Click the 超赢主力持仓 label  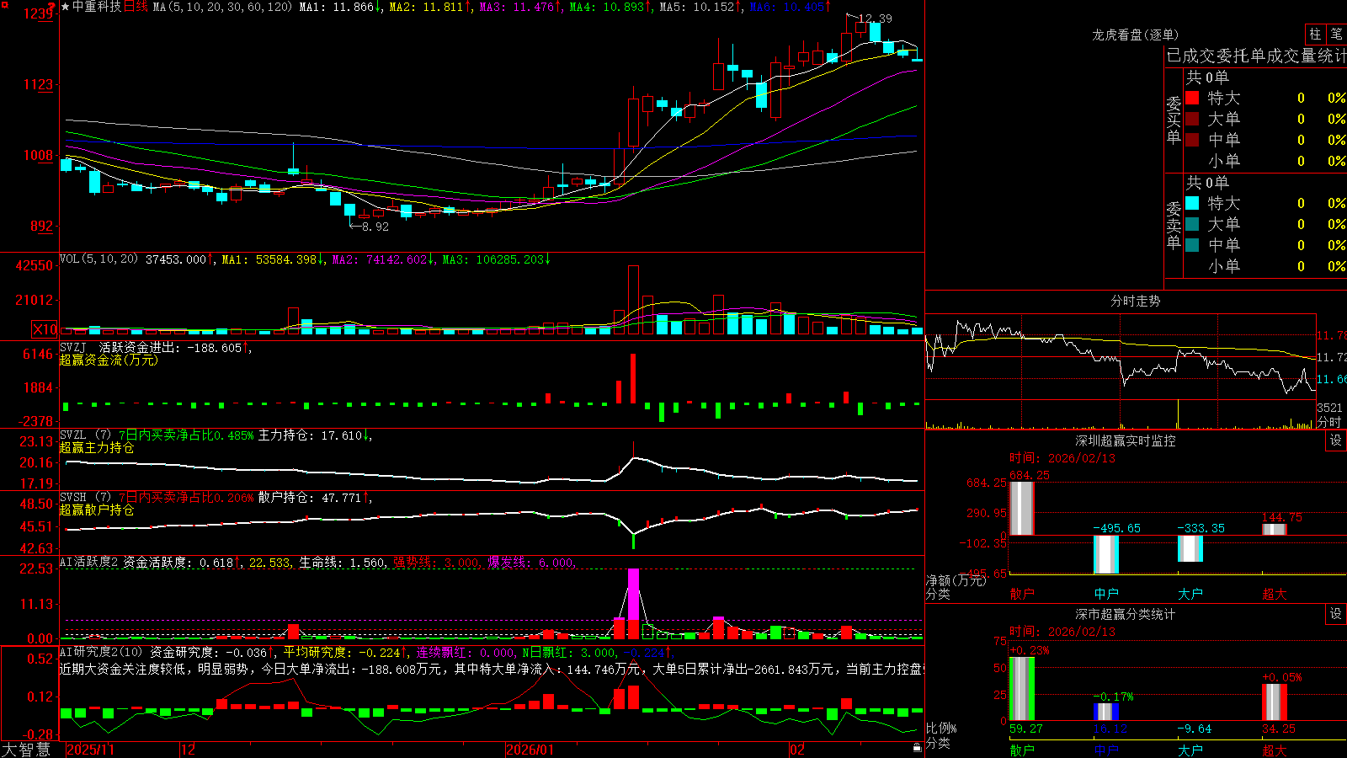[97, 448]
